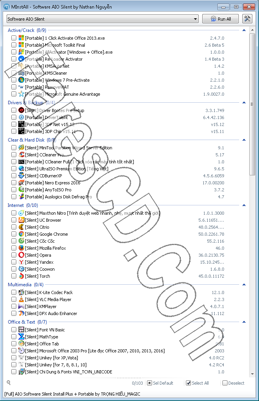Select the Font VN Basic entry

point(45,330)
